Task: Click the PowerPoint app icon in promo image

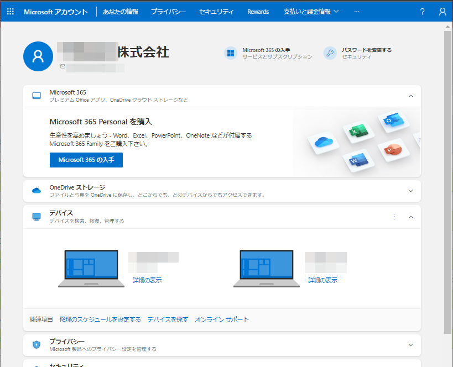Action: (x=393, y=150)
